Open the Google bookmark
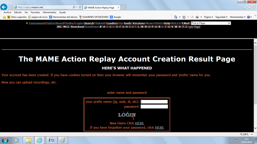 coord(115,17)
